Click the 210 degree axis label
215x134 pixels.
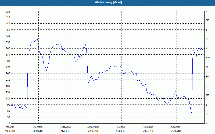point(8,80)
